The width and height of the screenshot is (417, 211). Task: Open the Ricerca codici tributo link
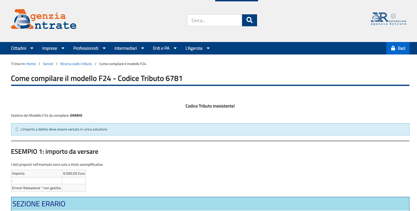pos(76,64)
